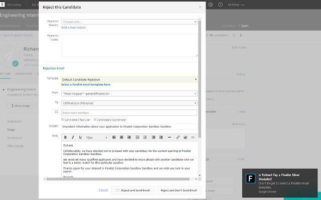The height and width of the screenshot is (200, 321).
Task: Center-align body text
Action: pyautogui.click(x=121, y=137)
